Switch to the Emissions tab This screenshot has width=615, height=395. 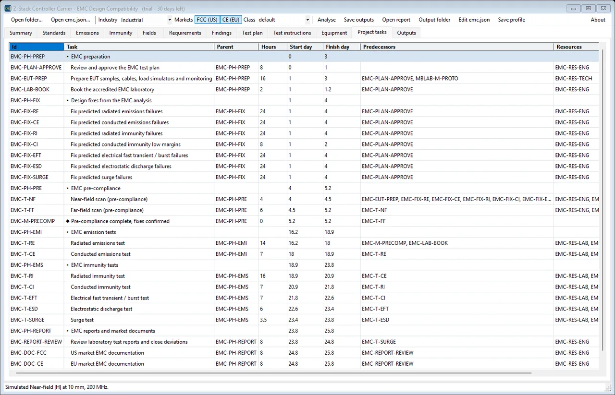tap(87, 33)
